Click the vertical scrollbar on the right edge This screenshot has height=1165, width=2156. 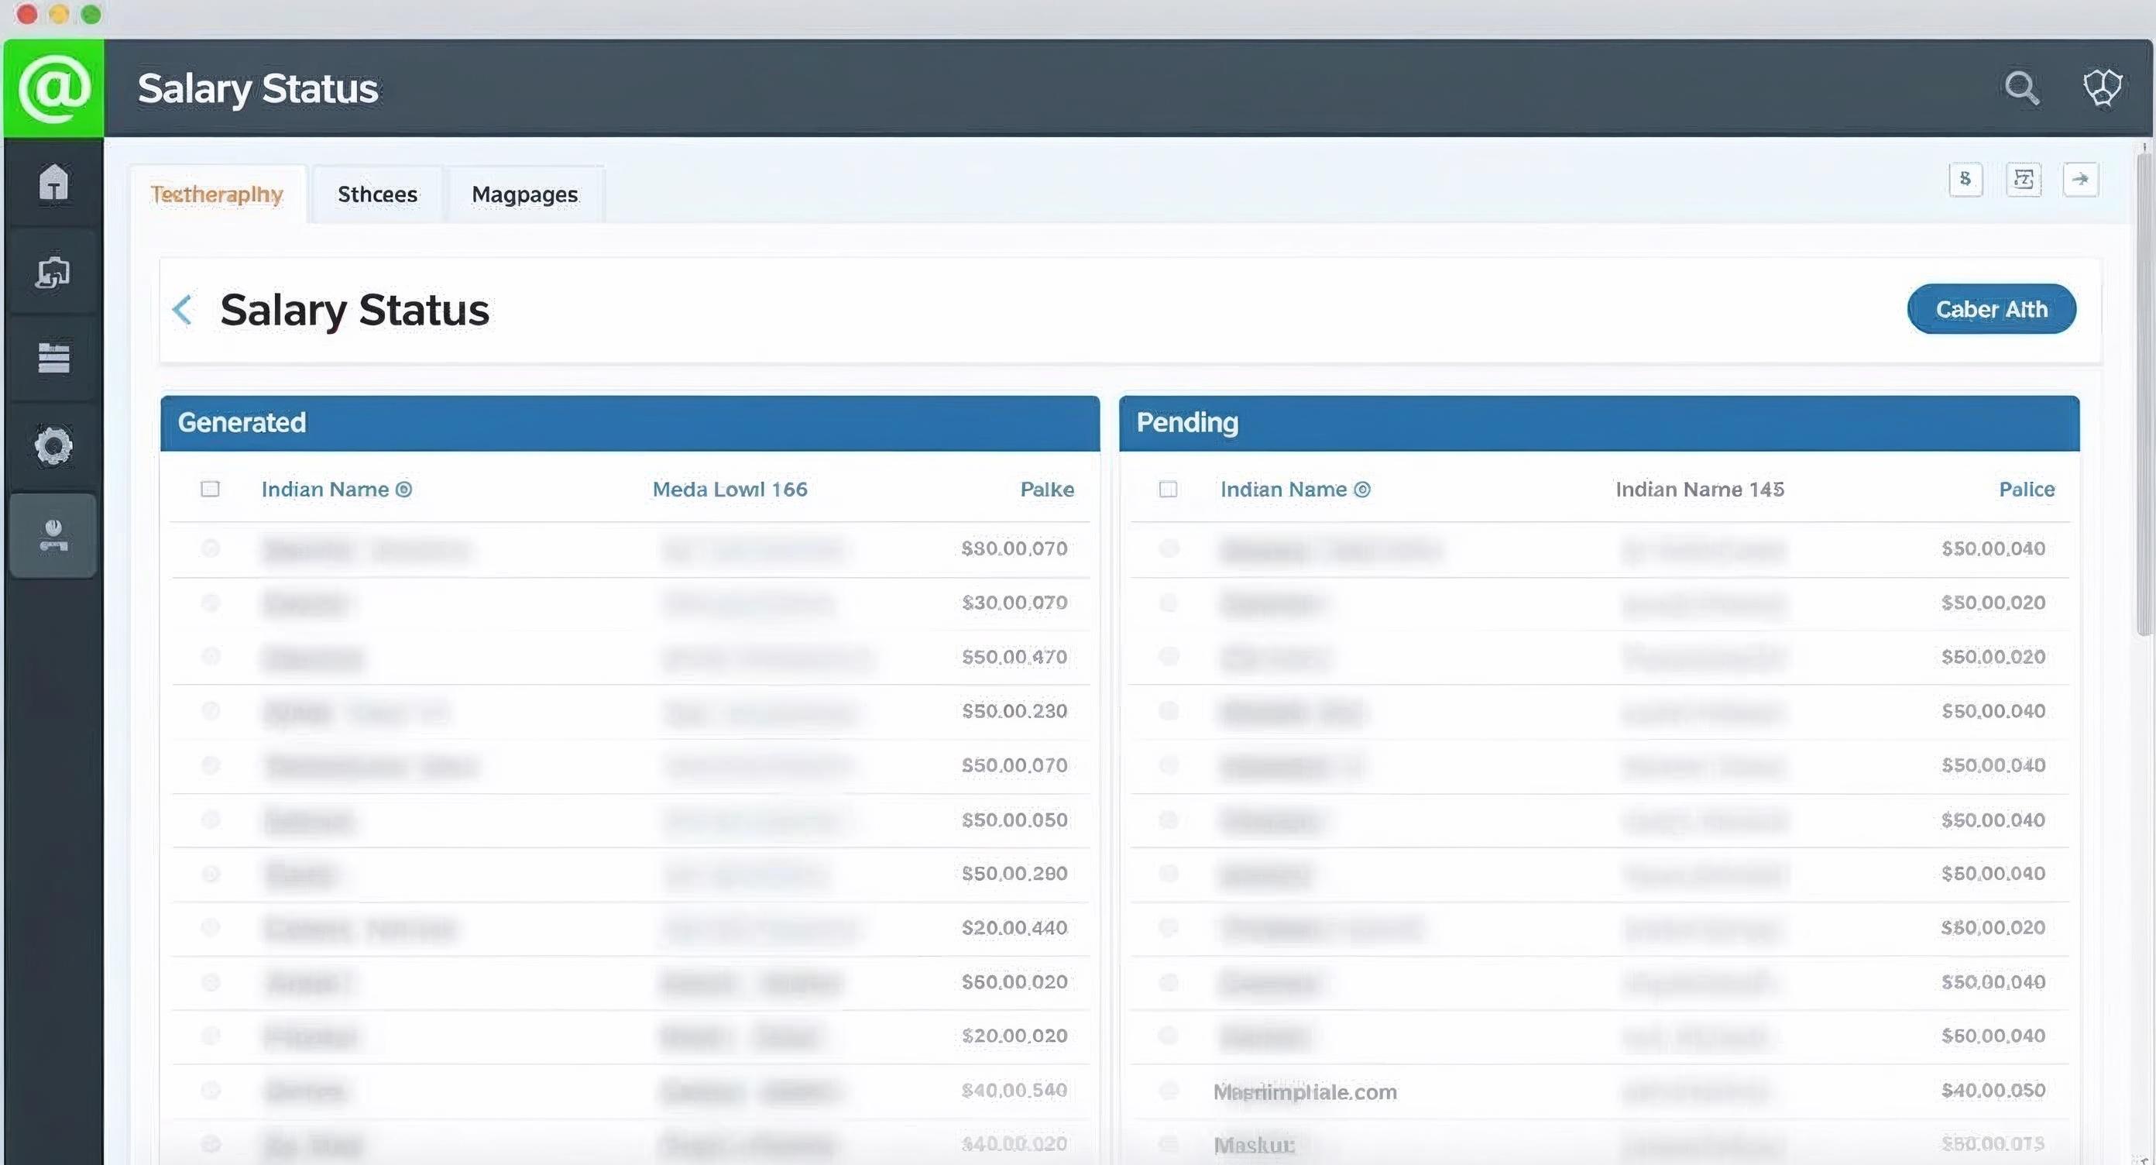2144,393
